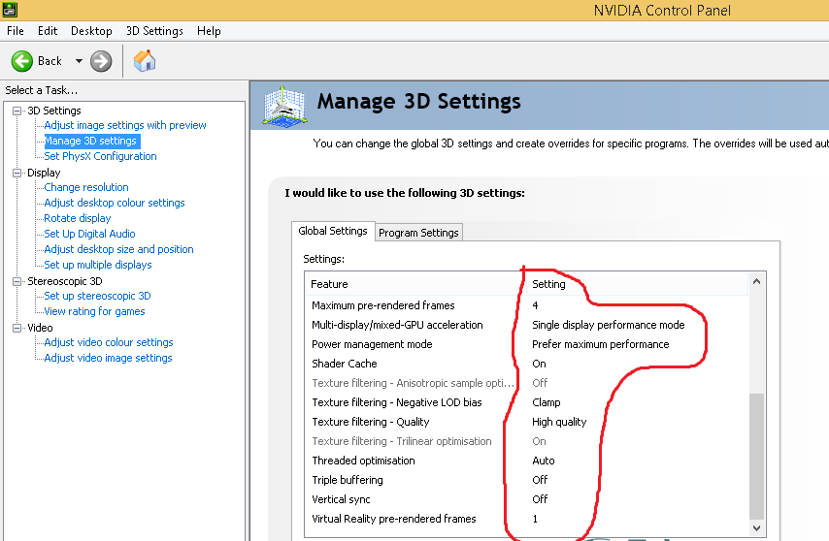
Task: Switch to the Program Settings tab
Action: (x=418, y=233)
